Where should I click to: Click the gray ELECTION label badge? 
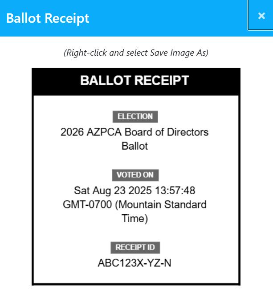pyautogui.click(x=135, y=117)
